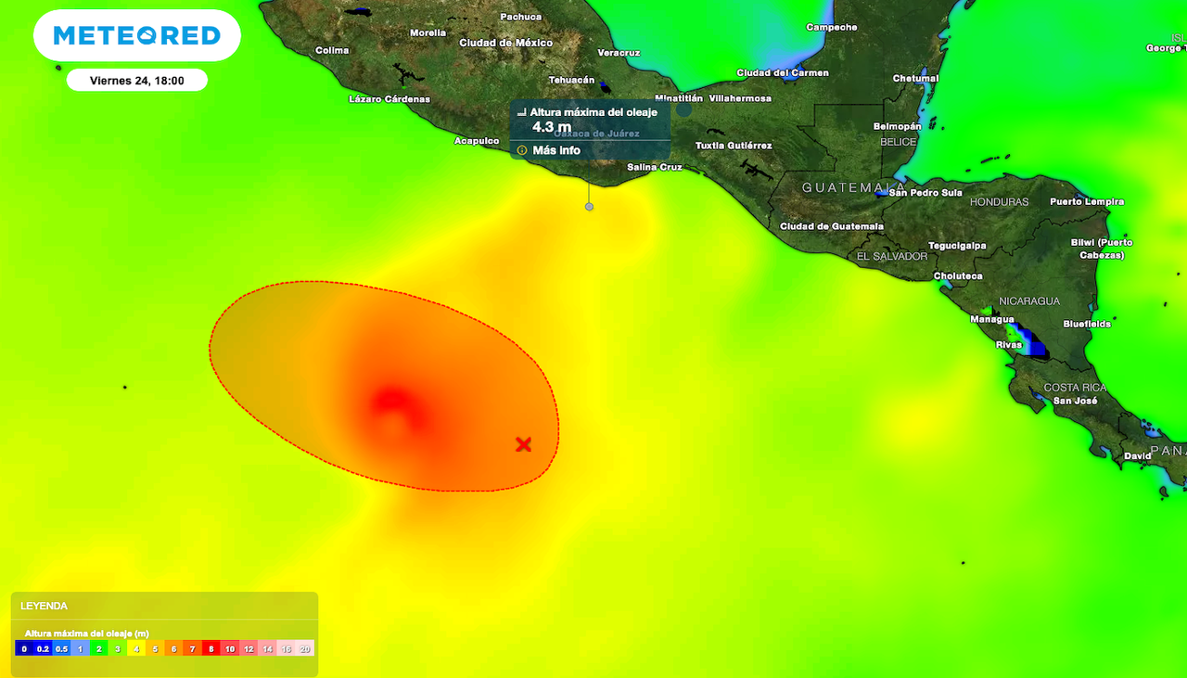Select the 14 m legend swatch

(267, 648)
